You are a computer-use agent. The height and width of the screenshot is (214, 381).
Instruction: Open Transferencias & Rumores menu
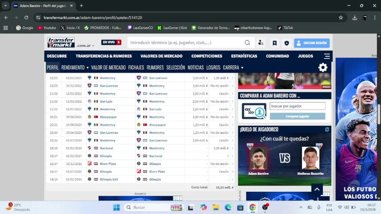104,56
